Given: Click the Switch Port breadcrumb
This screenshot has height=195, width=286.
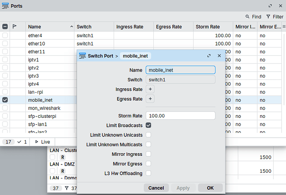Looking at the screenshot, I should pyautogui.click(x=101, y=56).
